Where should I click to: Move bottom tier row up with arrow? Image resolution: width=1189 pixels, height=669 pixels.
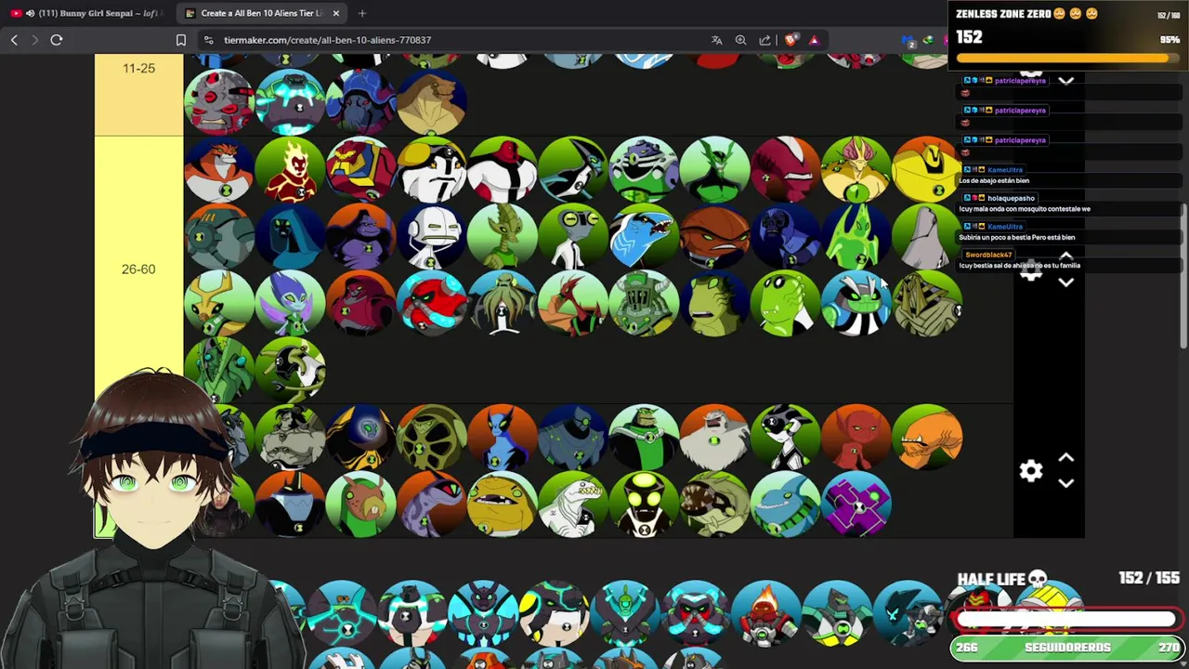tap(1066, 458)
